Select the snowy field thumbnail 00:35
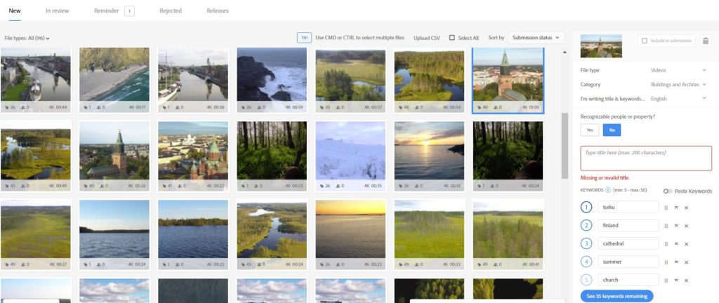 350,156
